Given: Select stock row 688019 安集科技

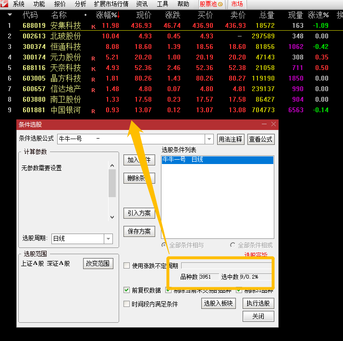Looking at the screenshot, I should 171,25.
